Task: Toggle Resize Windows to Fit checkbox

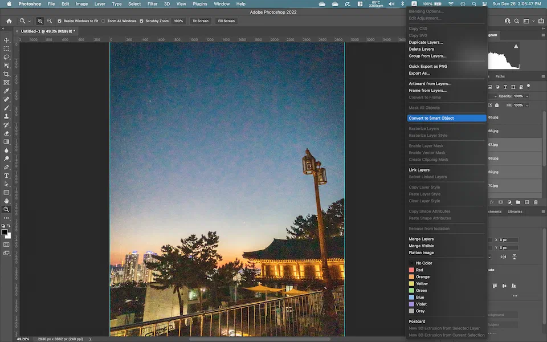Action: [60, 21]
